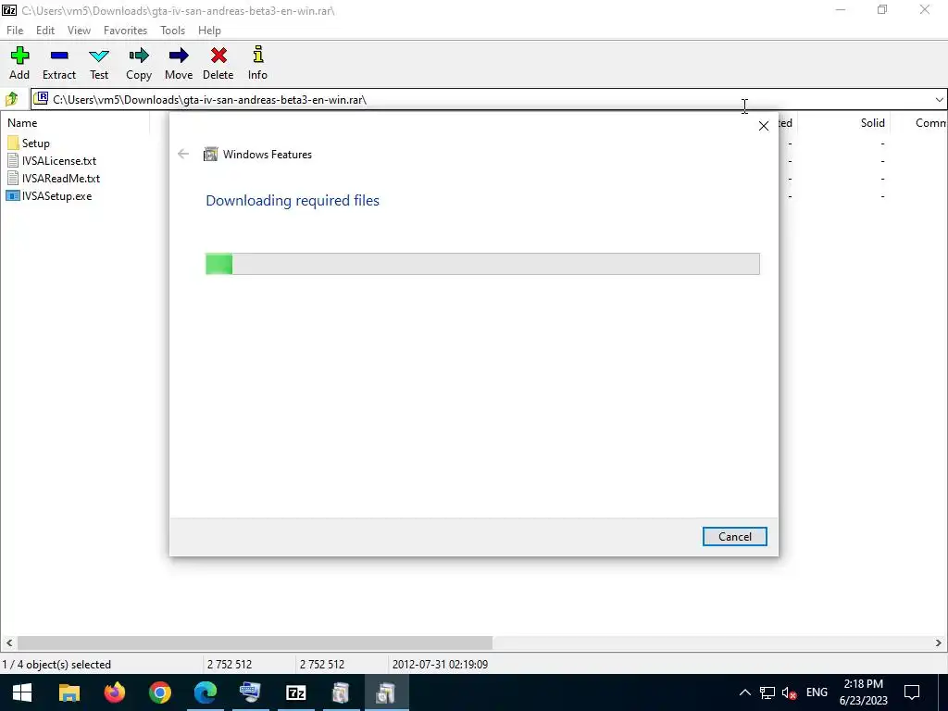Click the IVSASetup.exe application icon

click(13, 196)
